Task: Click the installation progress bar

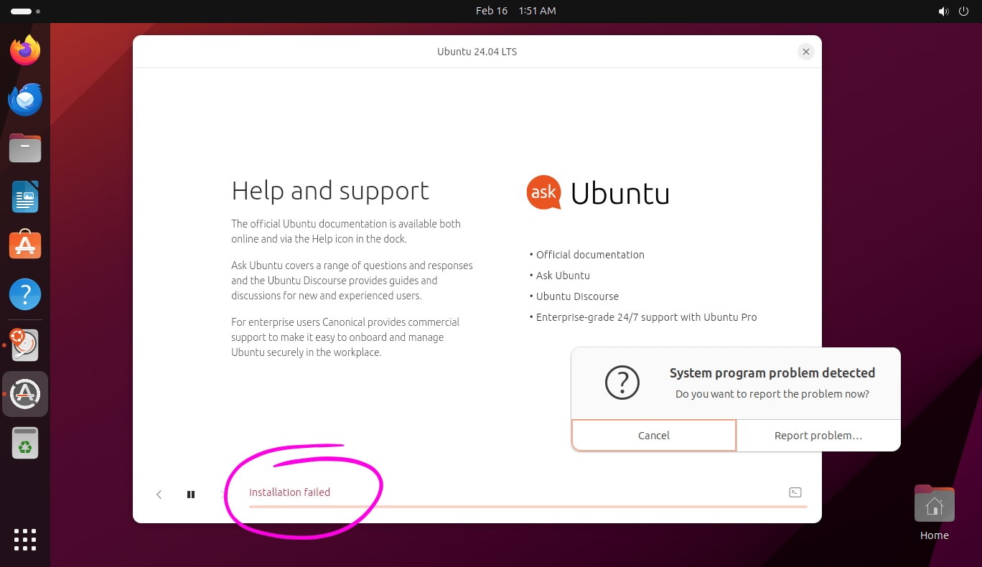Action: click(x=528, y=507)
